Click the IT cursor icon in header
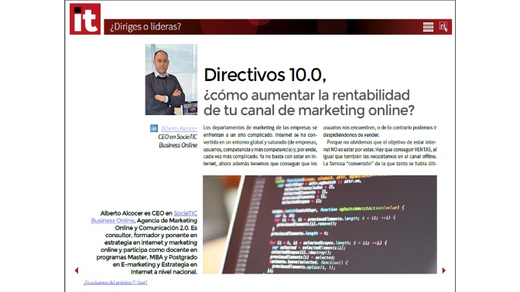The image size is (520, 292). coord(443,26)
